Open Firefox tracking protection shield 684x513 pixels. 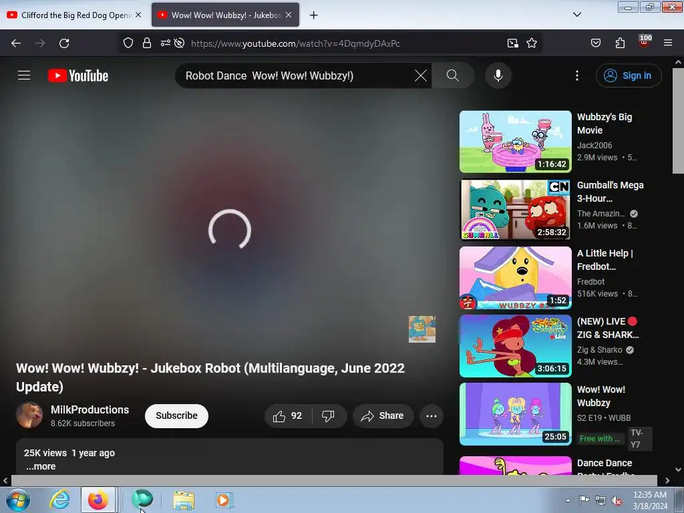128,43
